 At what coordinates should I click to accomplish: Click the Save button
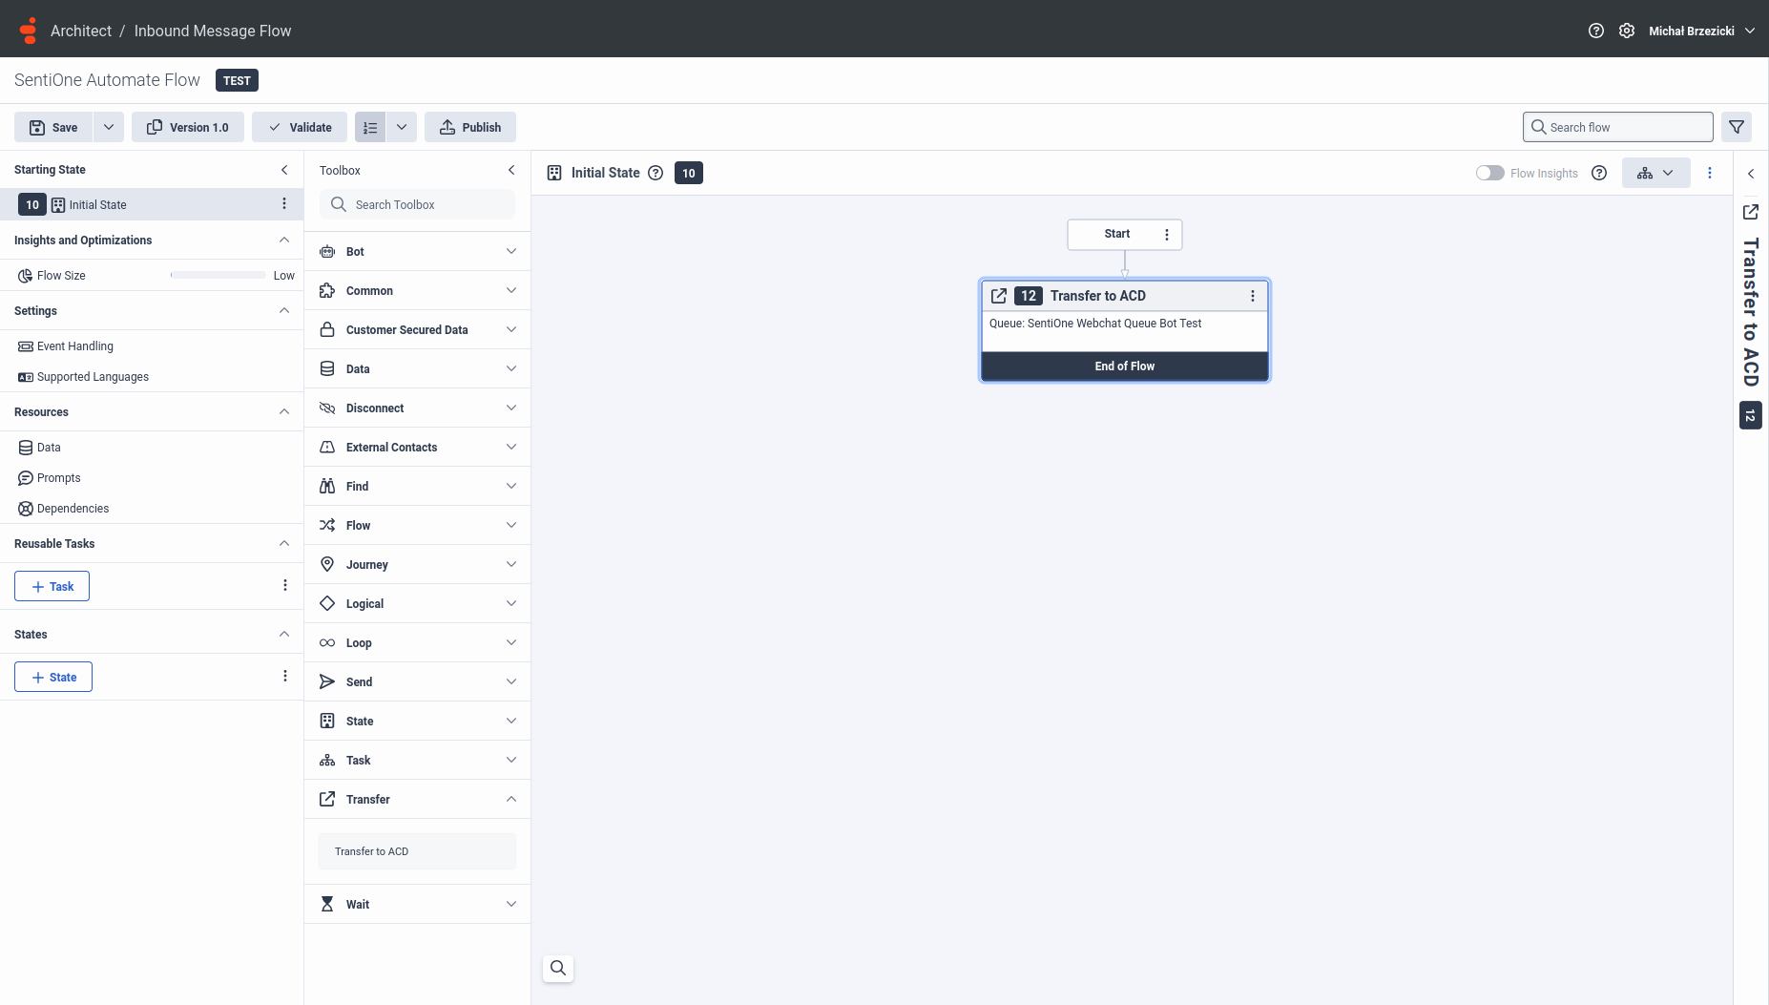coord(53,127)
